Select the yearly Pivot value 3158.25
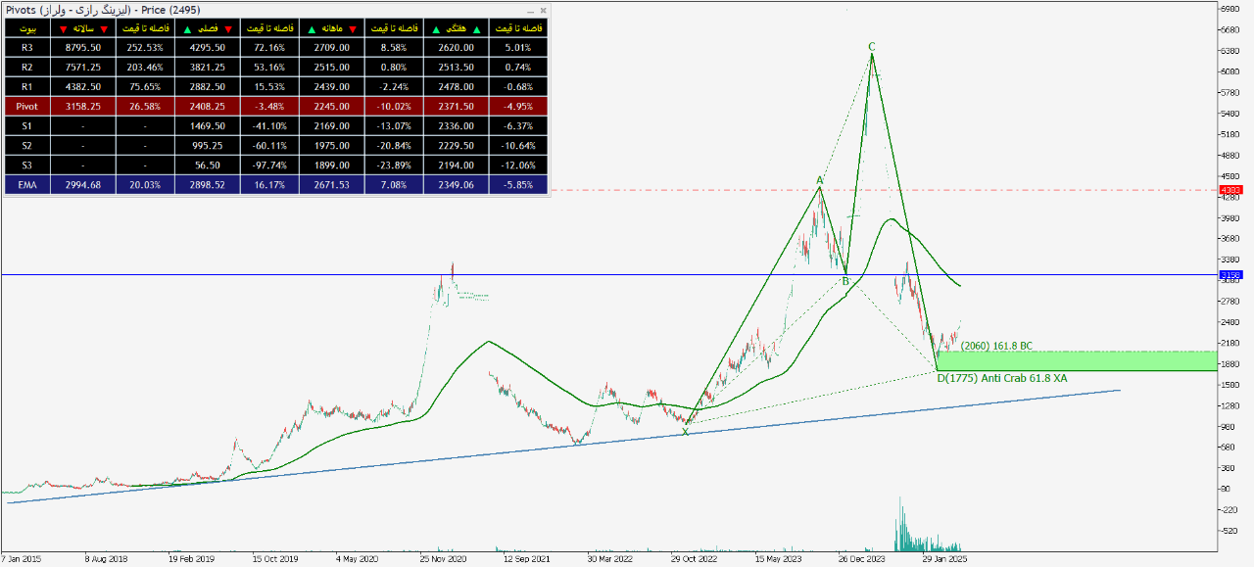 pyautogui.click(x=83, y=106)
